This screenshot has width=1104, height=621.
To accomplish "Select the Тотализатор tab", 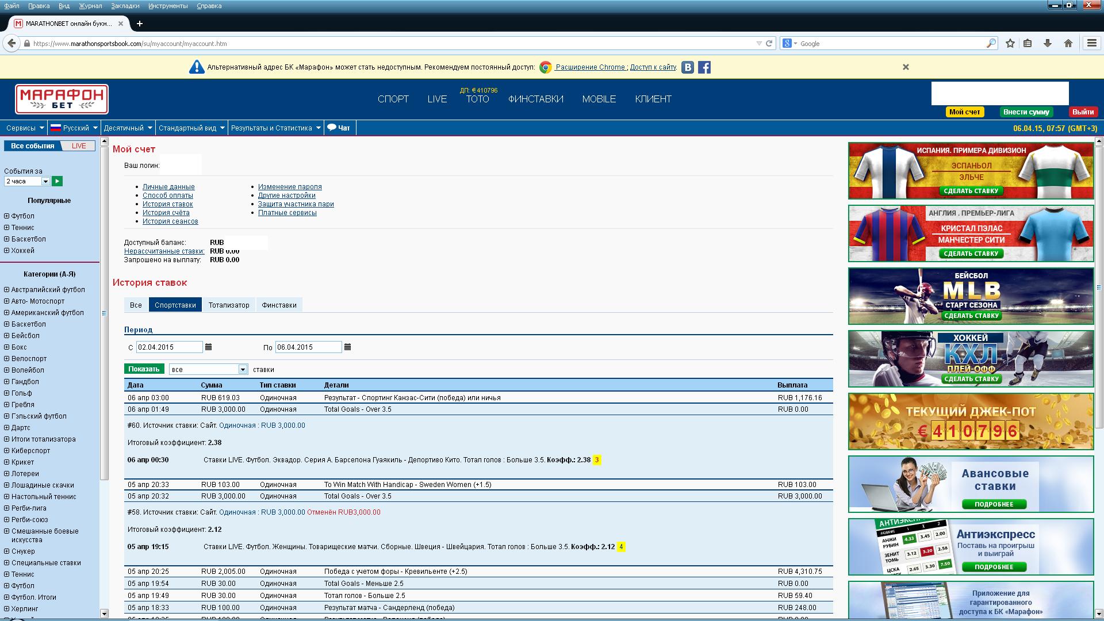I will (x=229, y=305).
